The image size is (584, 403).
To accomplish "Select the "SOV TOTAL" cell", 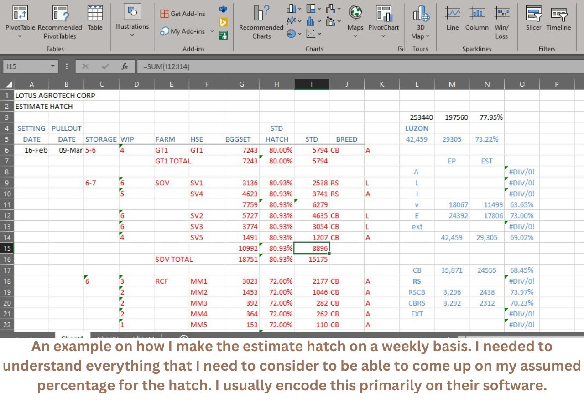I will (x=174, y=259).
